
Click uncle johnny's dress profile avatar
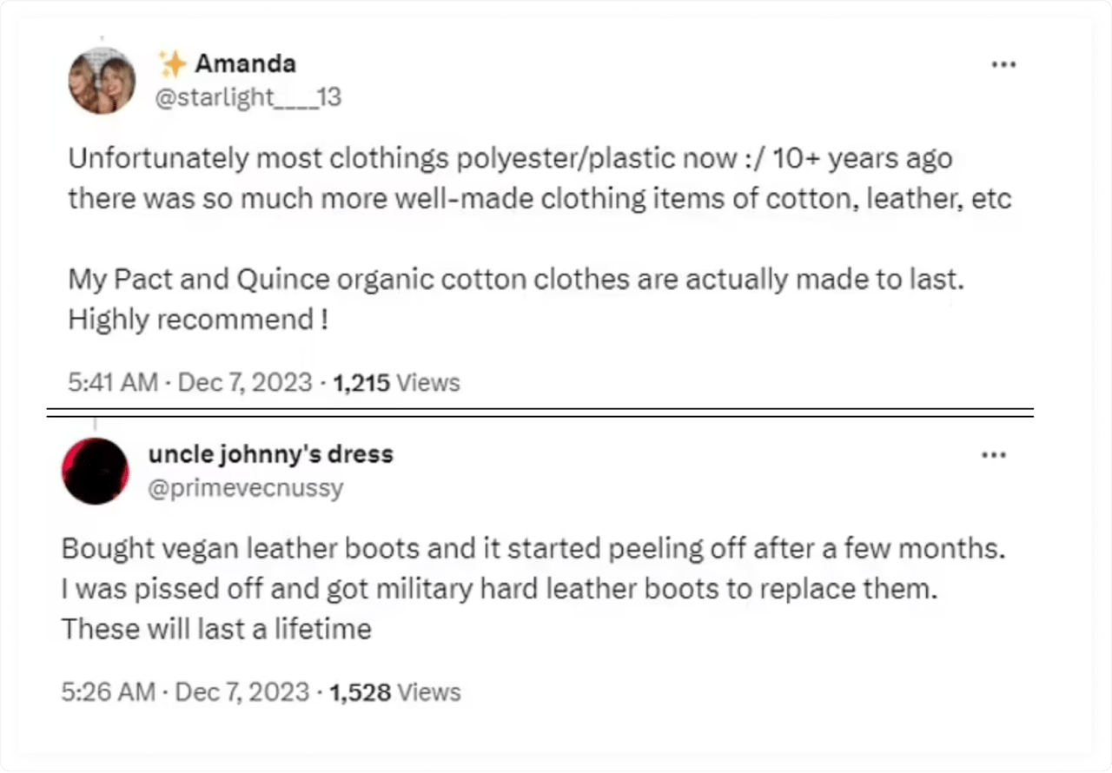[96, 471]
